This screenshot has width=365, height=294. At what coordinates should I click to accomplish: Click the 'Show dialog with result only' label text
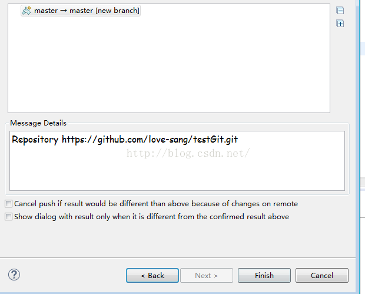pos(151,217)
